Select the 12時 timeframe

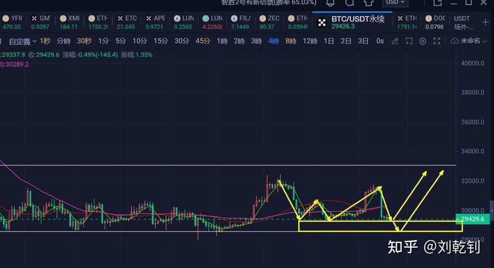coord(310,41)
